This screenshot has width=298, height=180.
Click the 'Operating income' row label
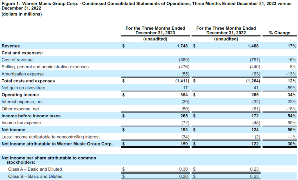click(20, 95)
